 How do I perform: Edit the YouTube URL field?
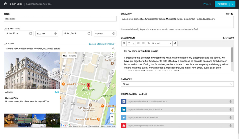point(177,126)
